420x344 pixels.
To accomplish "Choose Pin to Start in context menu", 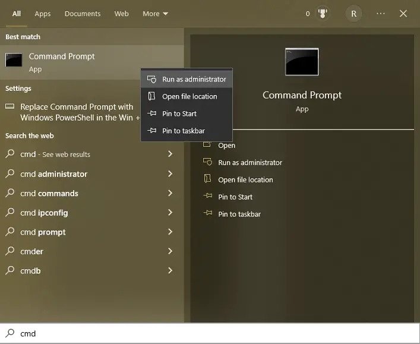I will (187, 113).
